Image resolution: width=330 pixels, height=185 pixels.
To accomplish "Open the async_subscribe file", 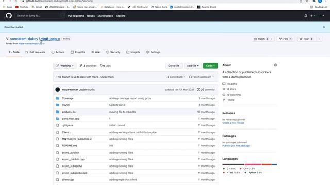I will pos(72,166).
